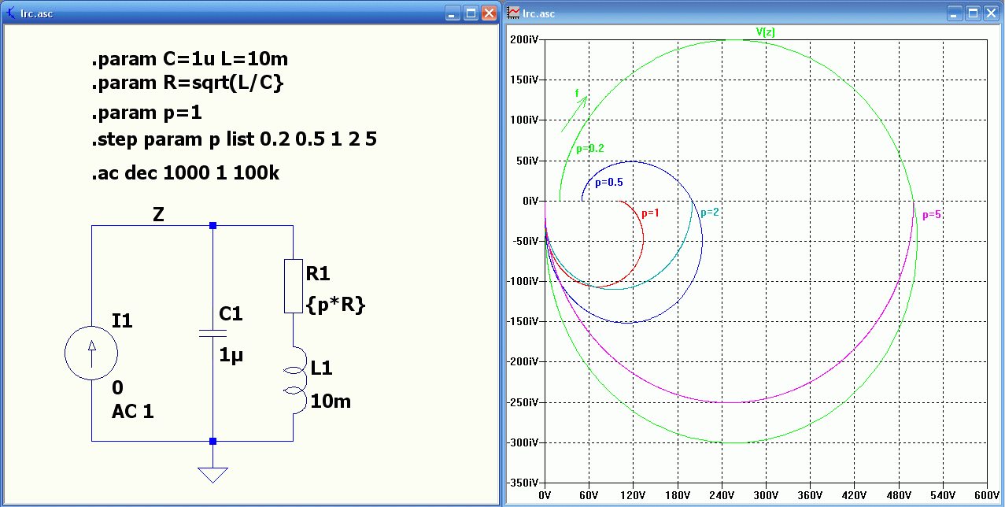The height and width of the screenshot is (507, 1005).
Task: Click the waveform viewer icon in right title bar
Action: coord(512,13)
